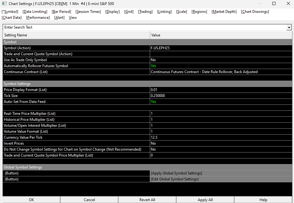Click the Cancel button
Image resolution: width=294 pixels, height=203 pixels.
(89, 200)
